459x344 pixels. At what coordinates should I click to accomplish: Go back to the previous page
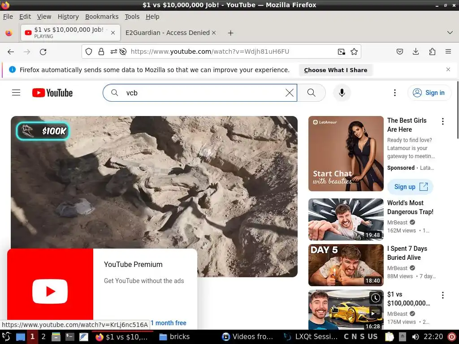(x=11, y=52)
